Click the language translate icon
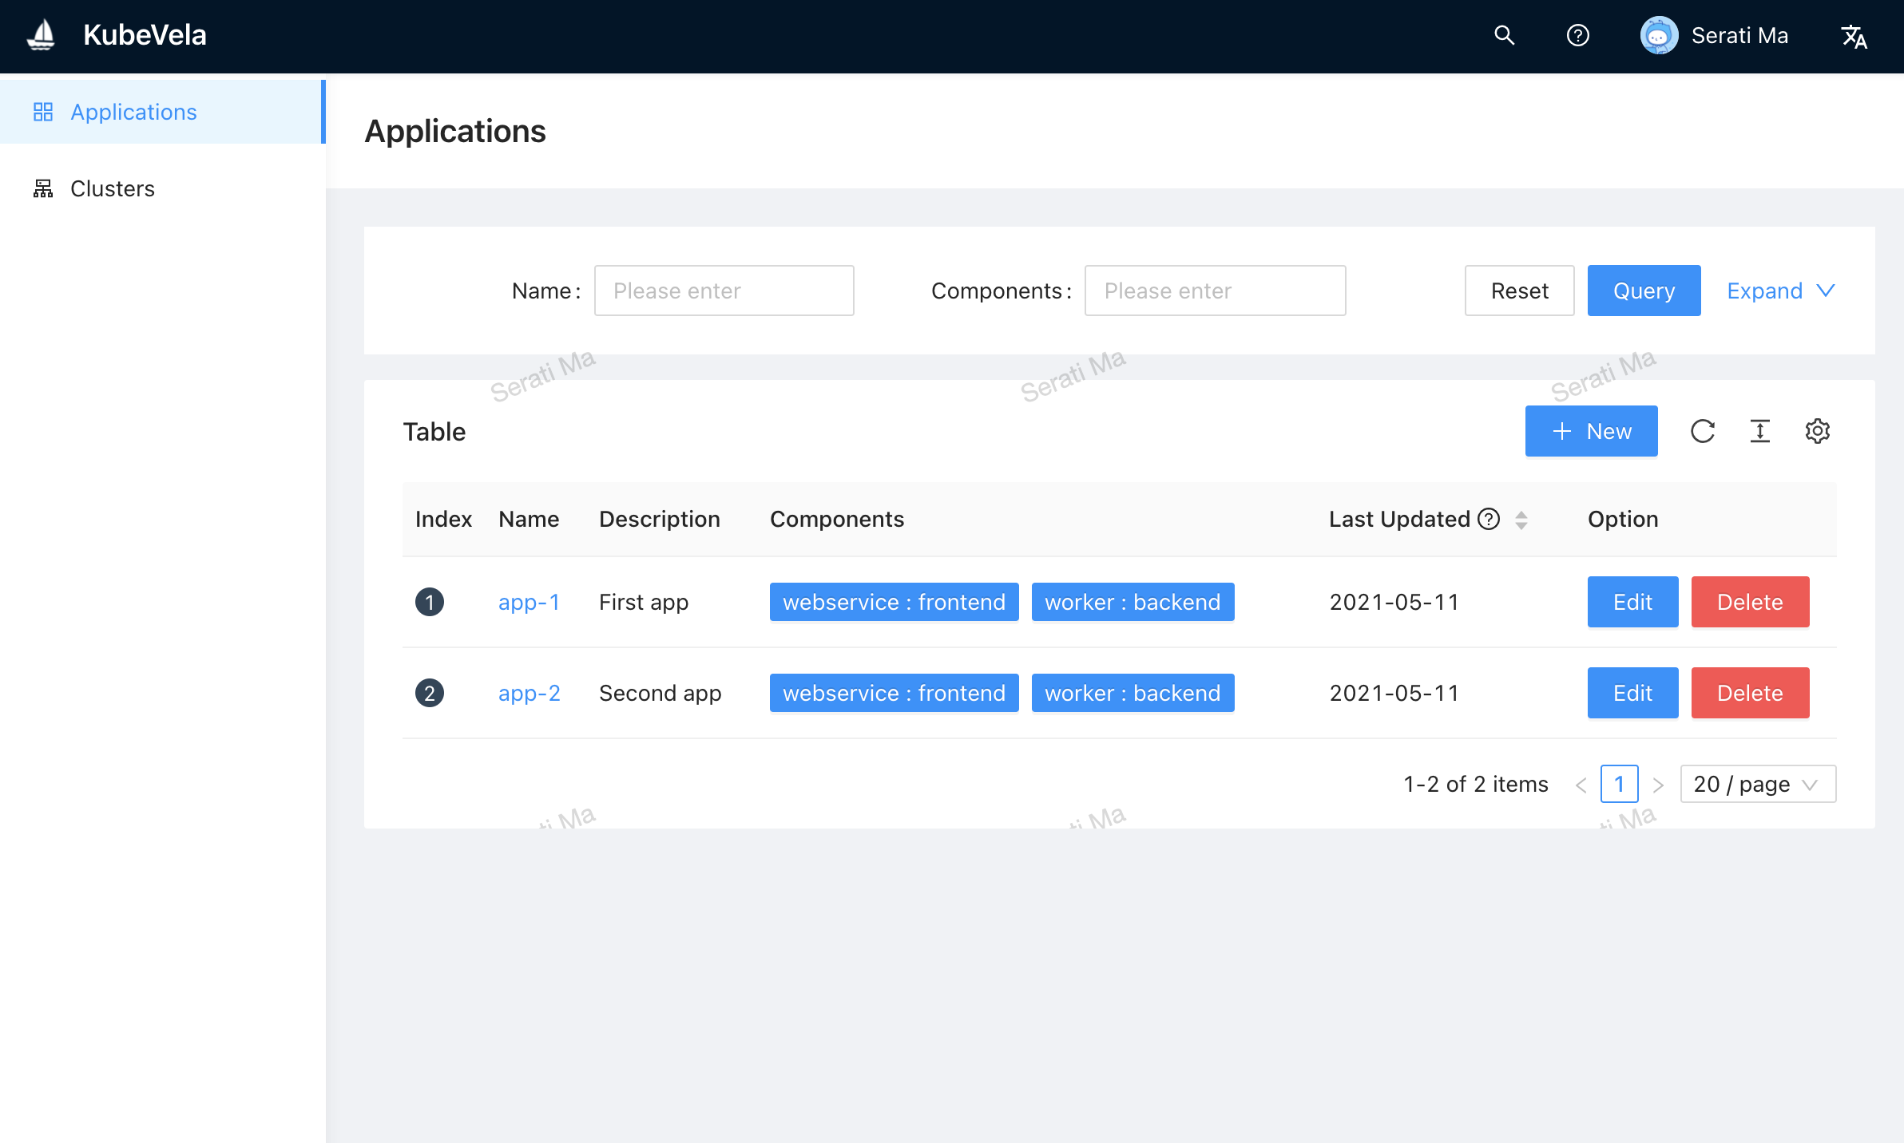Screen dimensions: 1904x1143 click(x=1853, y=36)
